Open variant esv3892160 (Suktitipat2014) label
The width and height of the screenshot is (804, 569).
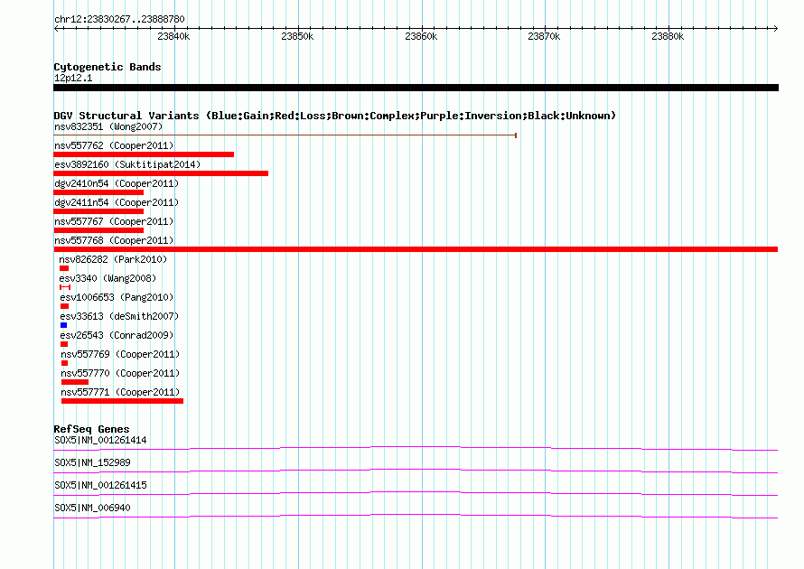click(x=127, y=164)
